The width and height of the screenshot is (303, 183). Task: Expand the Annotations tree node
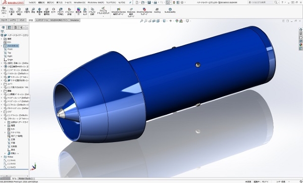point(2,46)
